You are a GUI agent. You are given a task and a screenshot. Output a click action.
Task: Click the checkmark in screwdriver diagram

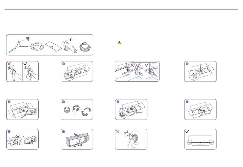tap(147, 65)
